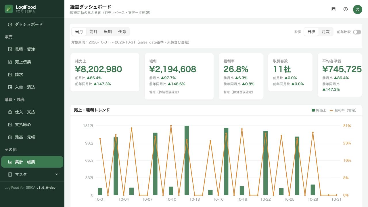Expand the マスタ chevron
368x207 pixels.
tap(57, 174)
